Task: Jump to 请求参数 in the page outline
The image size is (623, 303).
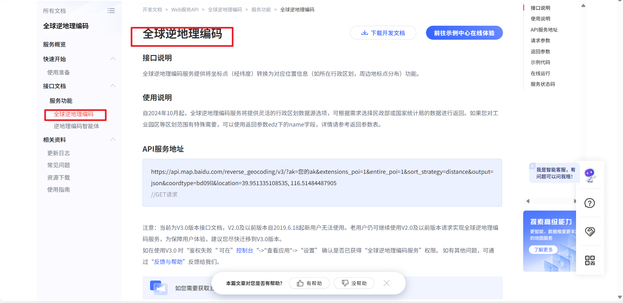Action: [x=540, y=41]
